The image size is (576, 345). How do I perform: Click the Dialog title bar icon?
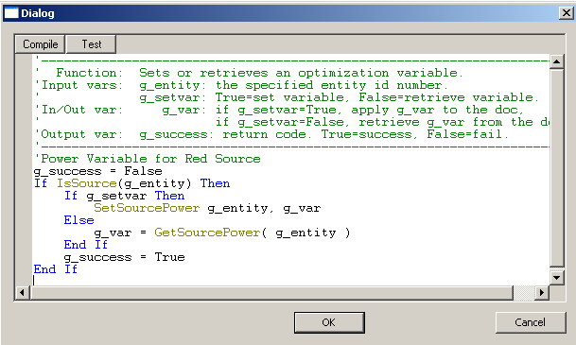[x=10, y=13]
